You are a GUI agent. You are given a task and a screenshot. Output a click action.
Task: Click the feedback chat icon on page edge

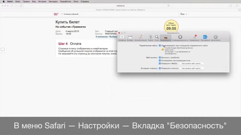3,49
